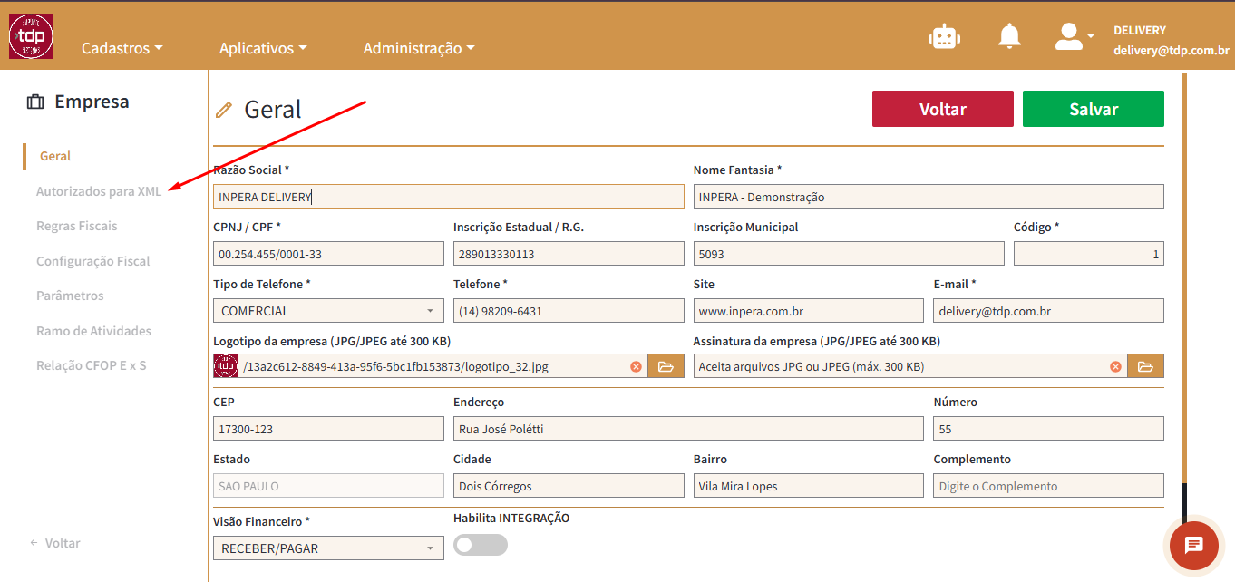Click the page vertical scrollbar
This screenshot has height=582, width=1235.
tap(1183, 279)
